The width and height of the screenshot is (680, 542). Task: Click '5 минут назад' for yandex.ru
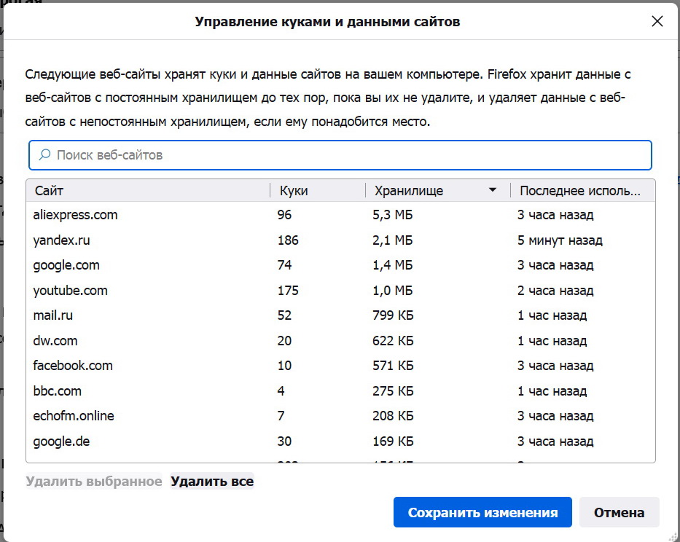click(x=560, y=240)
